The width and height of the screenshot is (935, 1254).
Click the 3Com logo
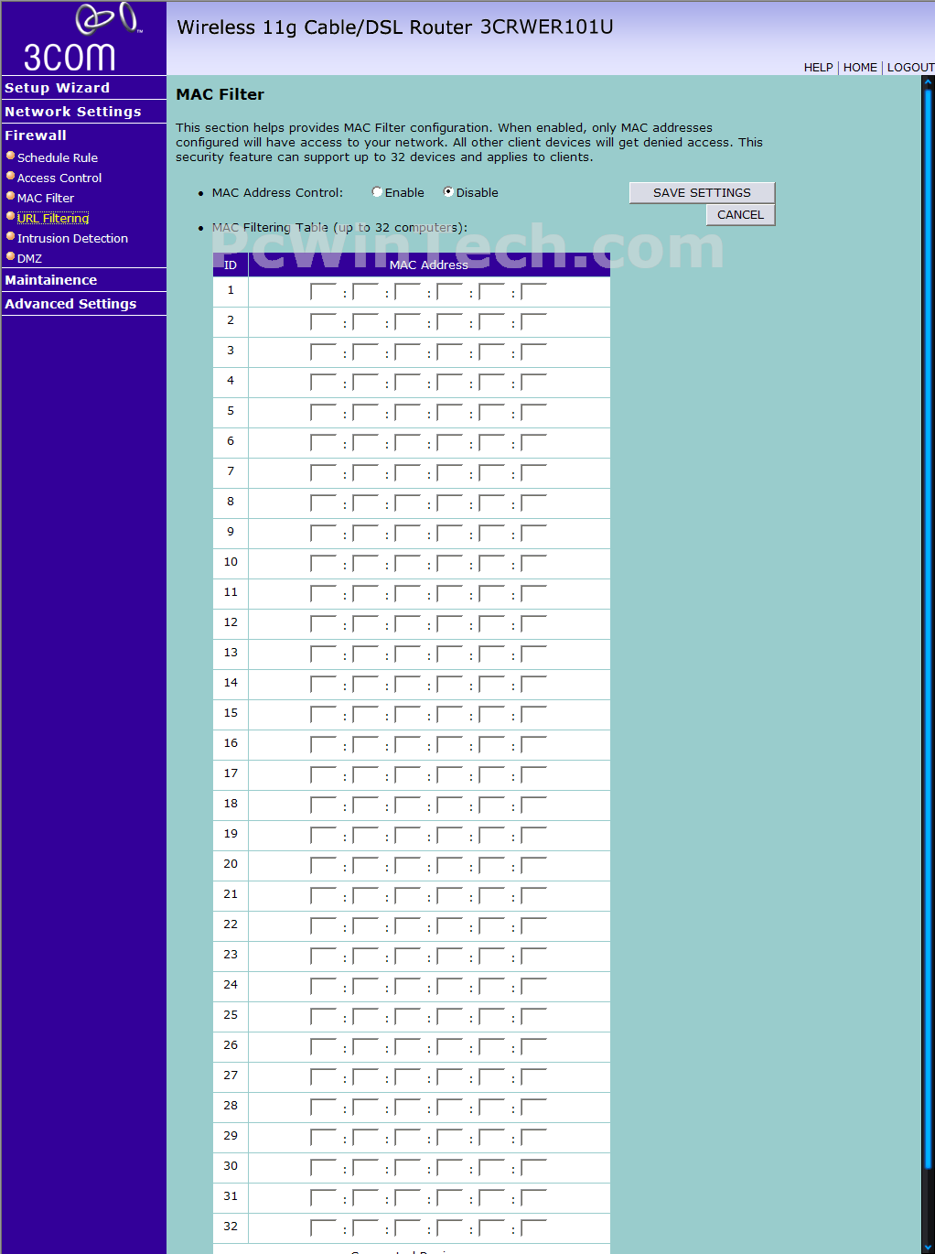pyautogui.click(x=82, y=38)
